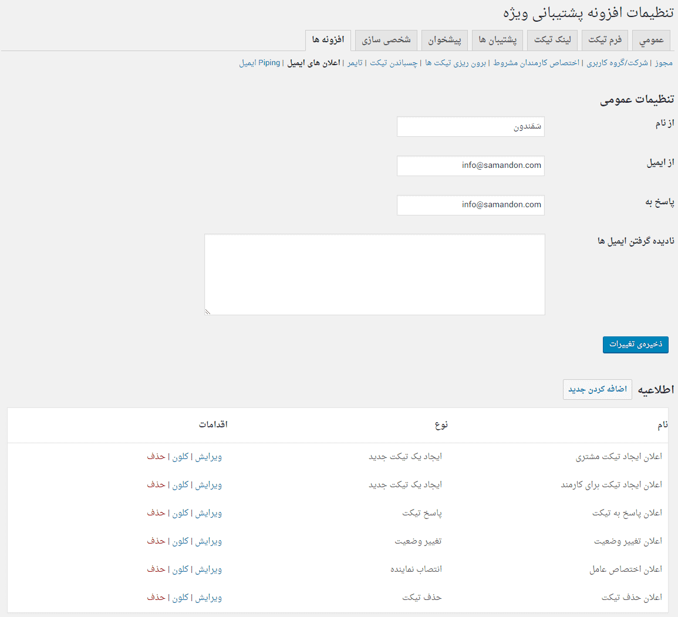Delete اعلان اختصاص عامل notification
The height and width of the screenshot is (617, 678).
click(156, 569)
